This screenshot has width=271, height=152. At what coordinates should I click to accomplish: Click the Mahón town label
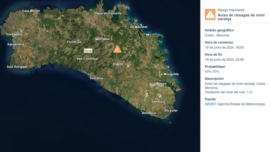(161, 83)
